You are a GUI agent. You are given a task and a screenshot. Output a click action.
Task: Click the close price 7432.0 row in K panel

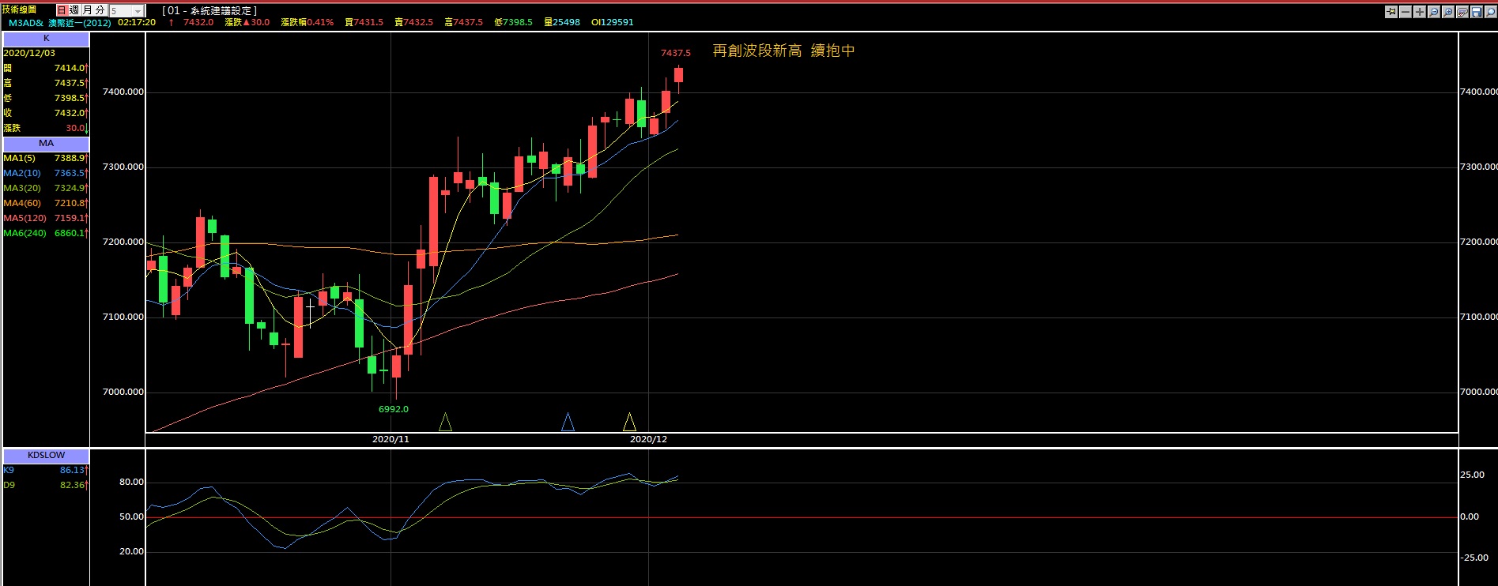pyautogui.click(x=46, y=113)
